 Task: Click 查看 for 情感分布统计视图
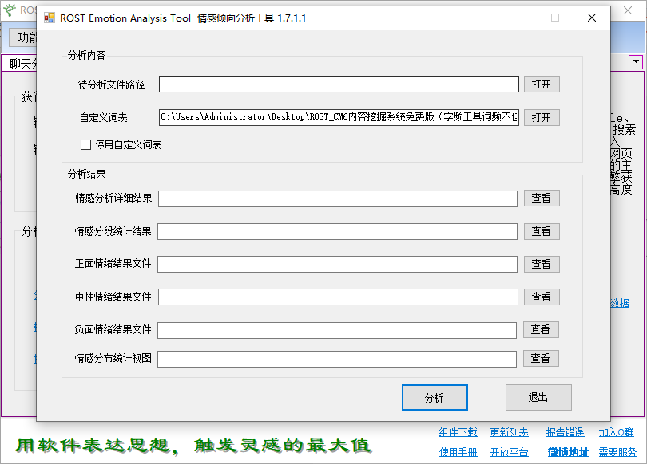(541, 358)
